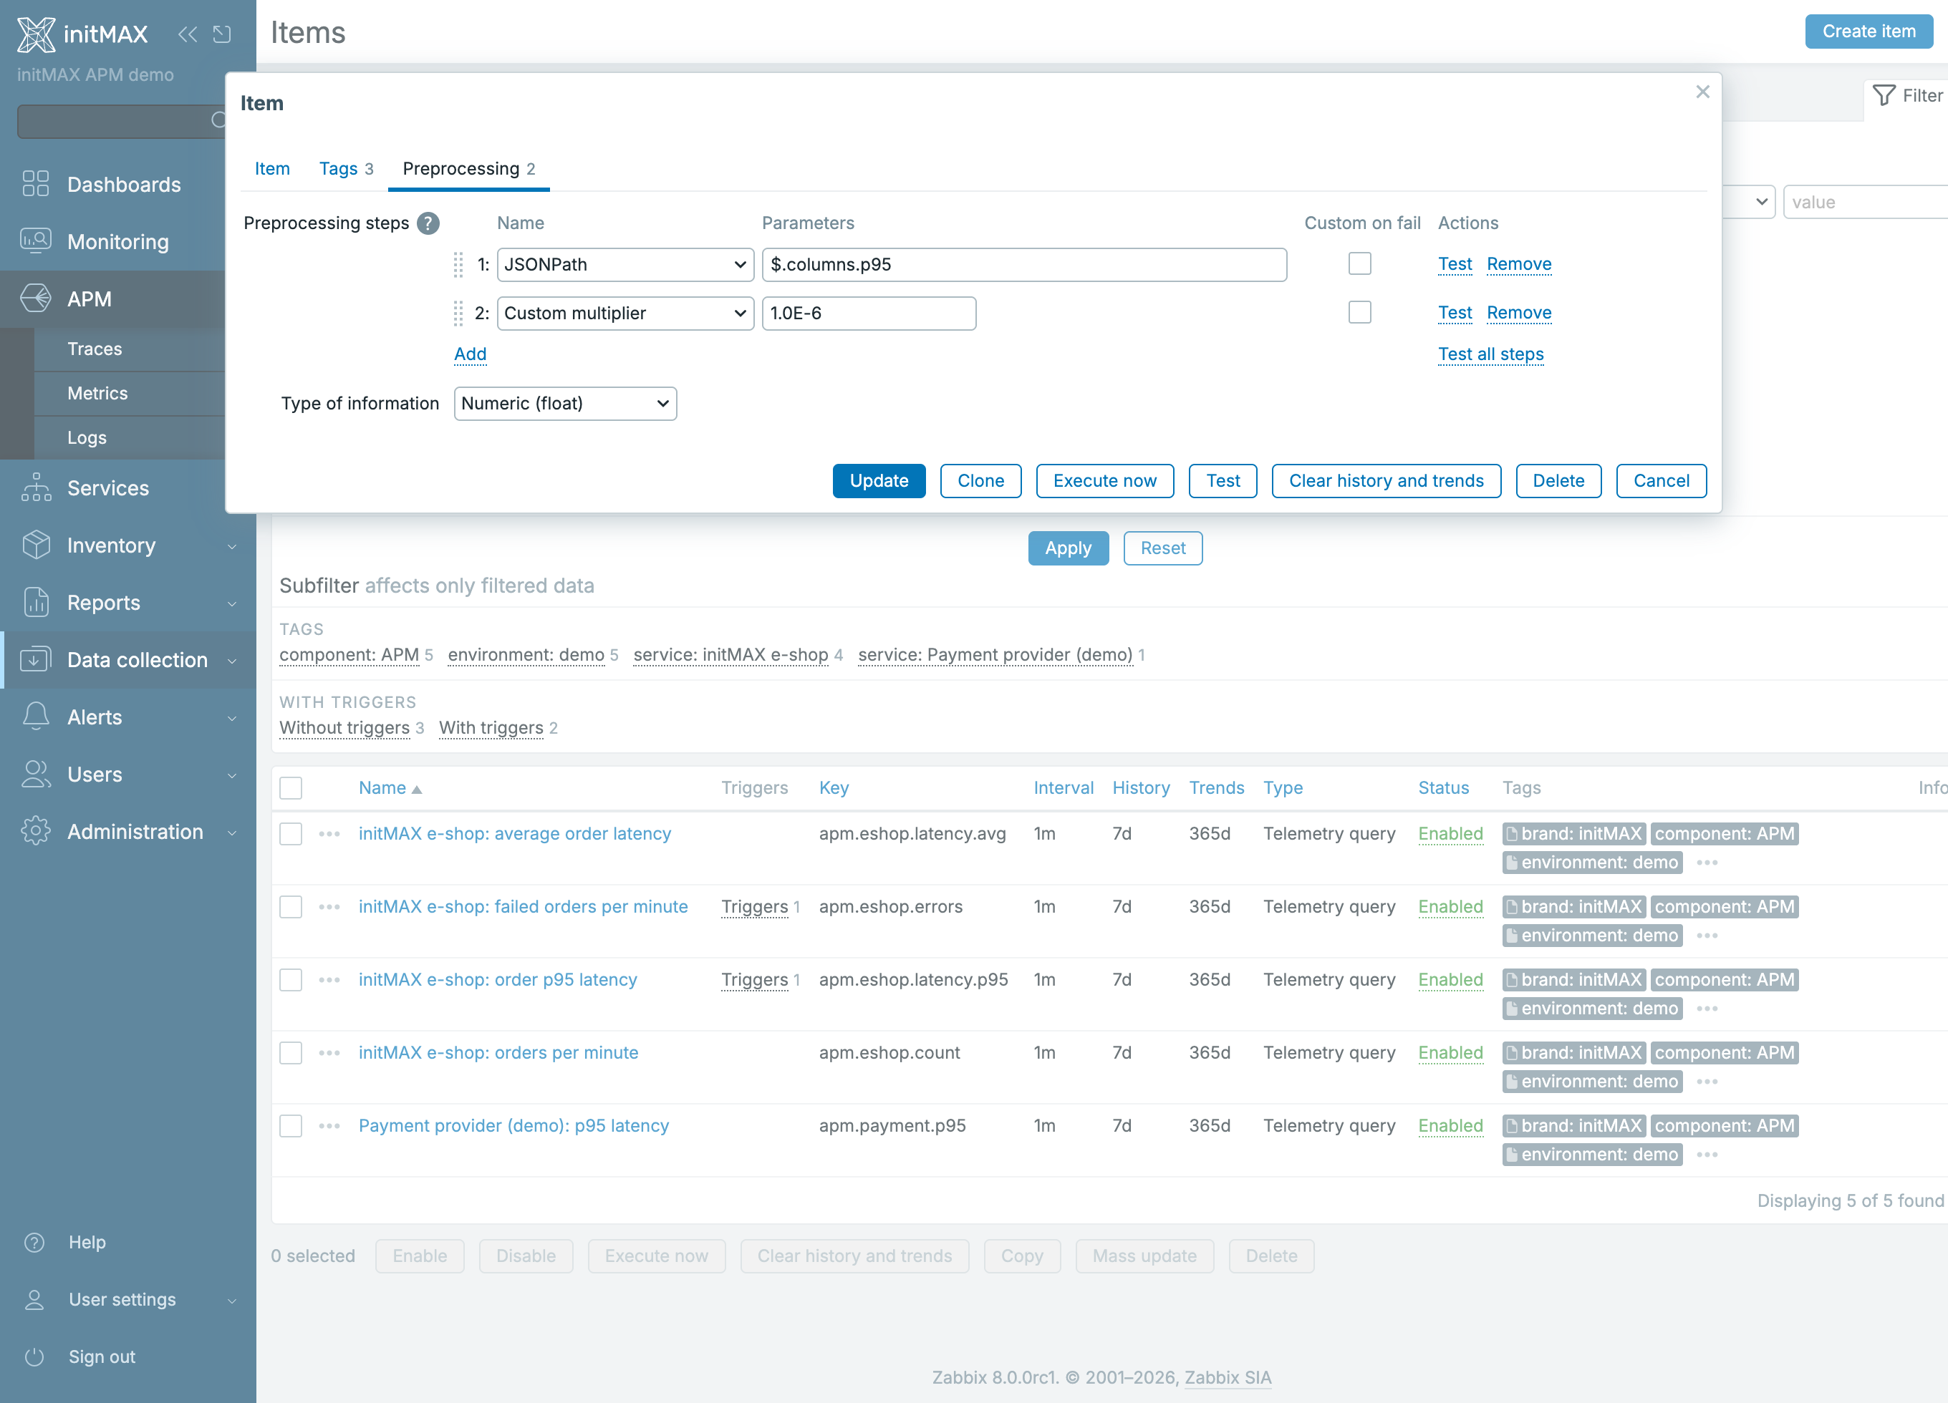Expand the Reports menu chevron
The width and height of the screenshot is (1948, 1403).
tap(232, 603)
